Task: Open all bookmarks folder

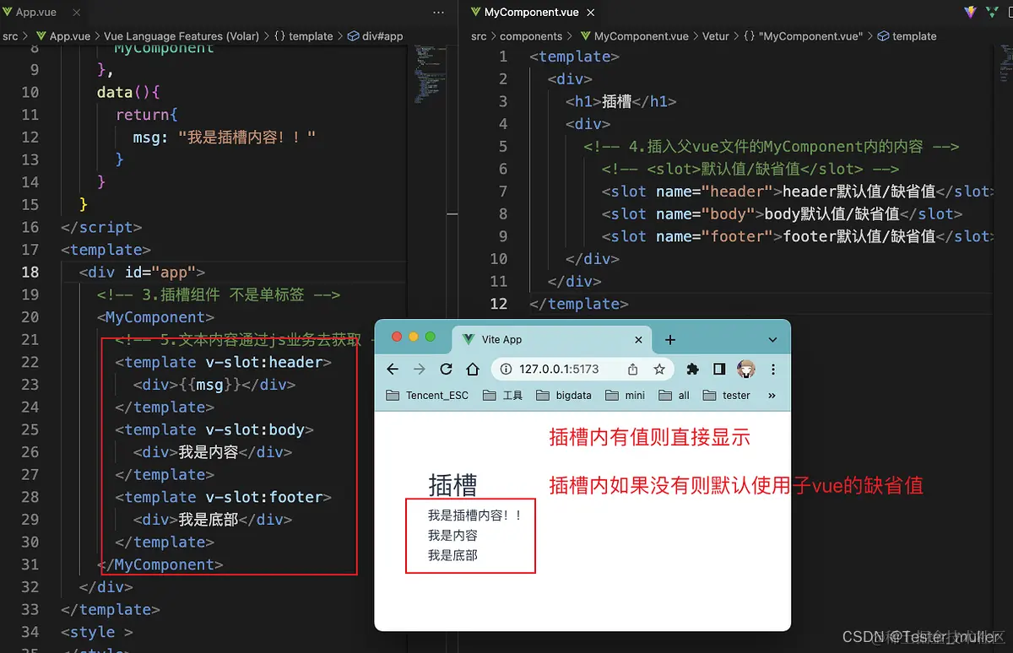Action: pyautogui.click(x=674, y=395)
